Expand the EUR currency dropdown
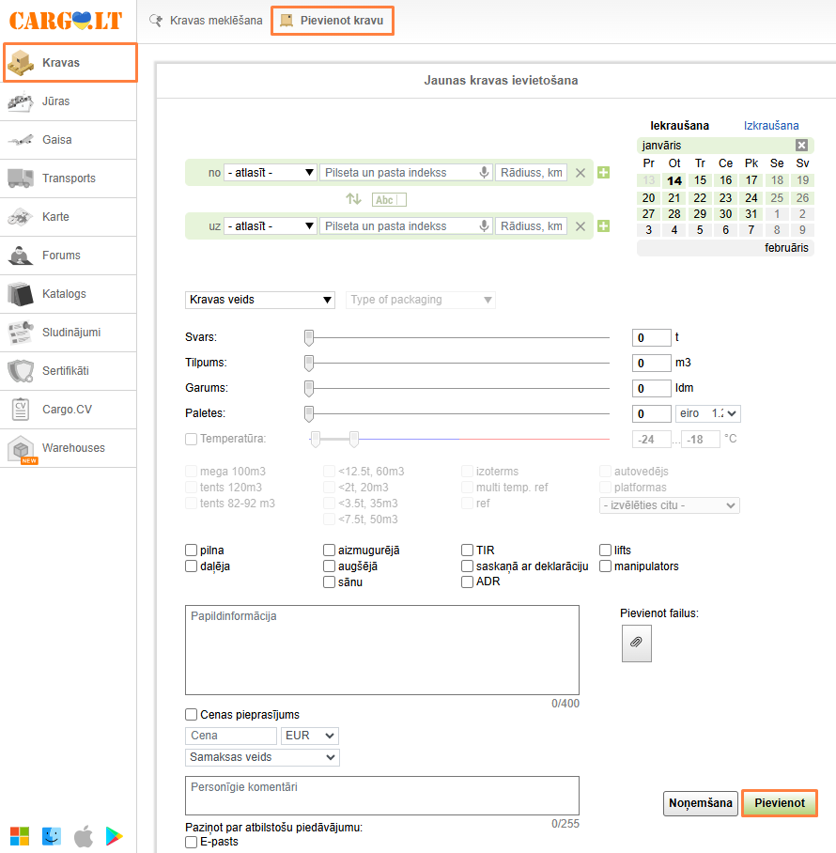Image resolution: width=836 pixels, height=853 pixels. pyautogui.click(x=309, y=737)
